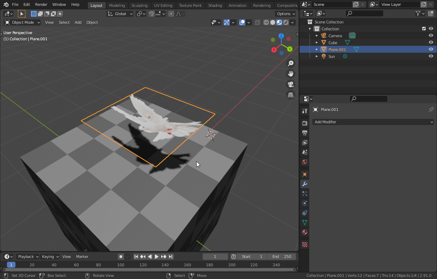Toggle proportional editing button
The width and height of the screenshot is (437, 279).
coord(171,14)
